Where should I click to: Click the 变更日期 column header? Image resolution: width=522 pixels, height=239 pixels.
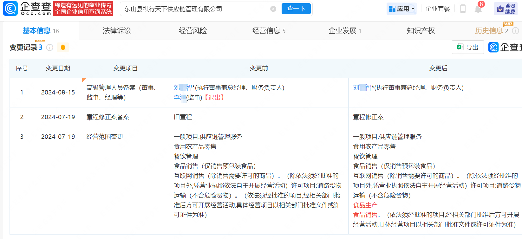(58, 68)
